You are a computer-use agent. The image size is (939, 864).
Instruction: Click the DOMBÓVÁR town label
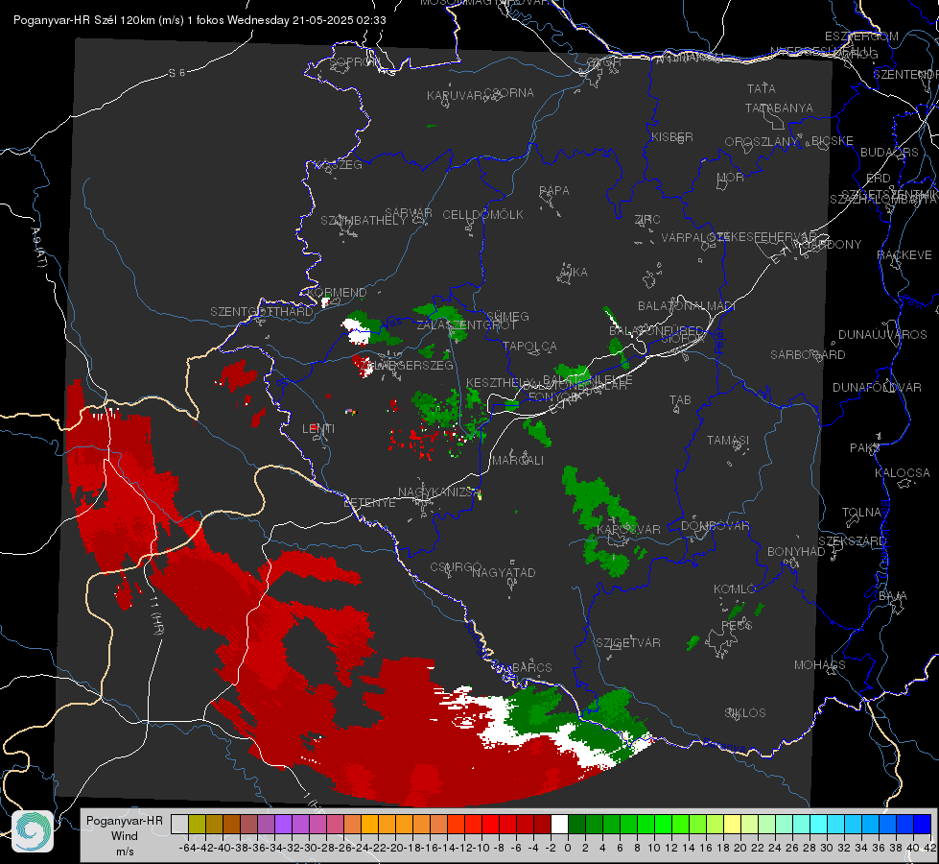715,526
